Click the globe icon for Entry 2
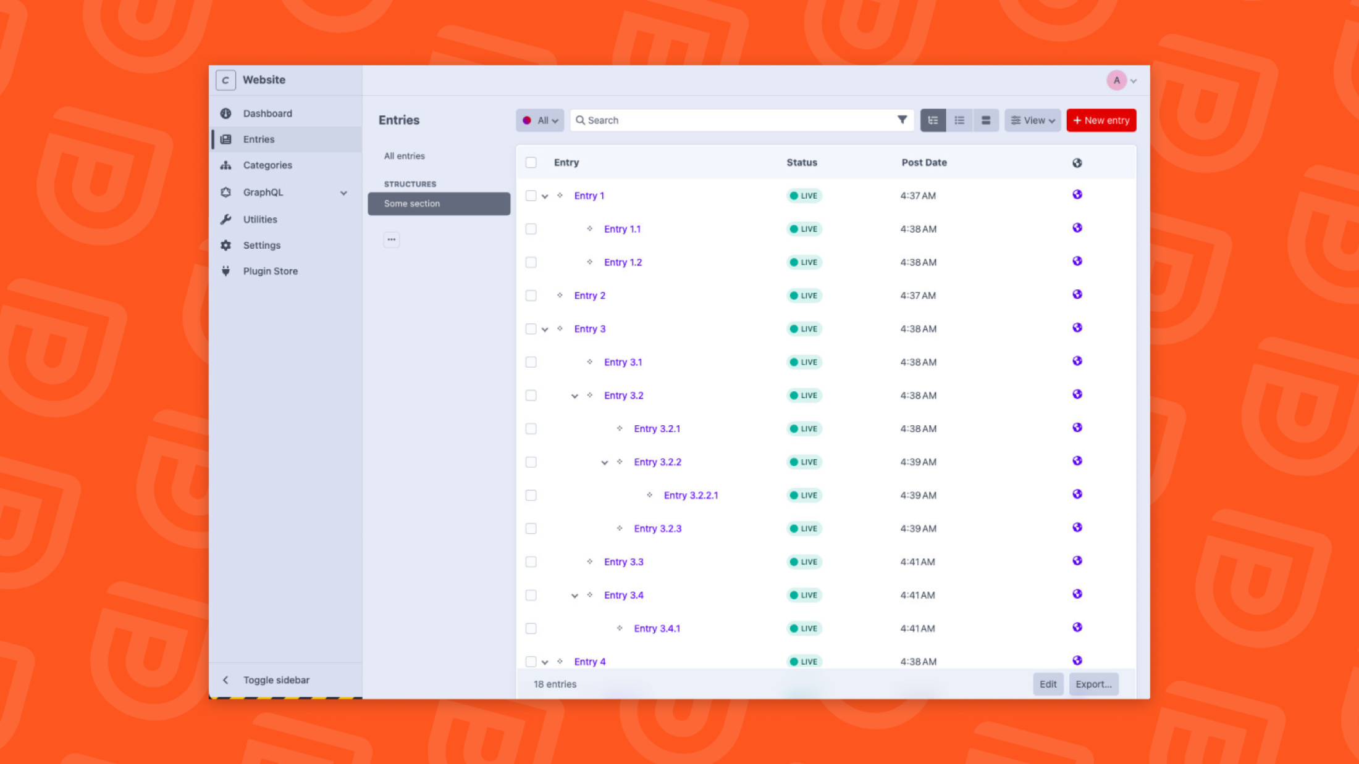1359x764 pixels. click(1077, 294)
